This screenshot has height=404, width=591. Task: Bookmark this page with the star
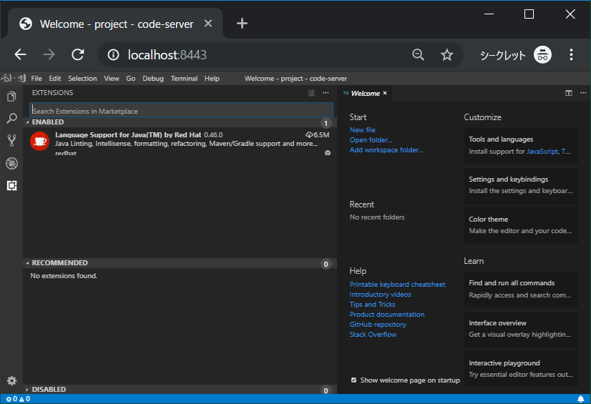pyautogui.click(x=446, y=55)
